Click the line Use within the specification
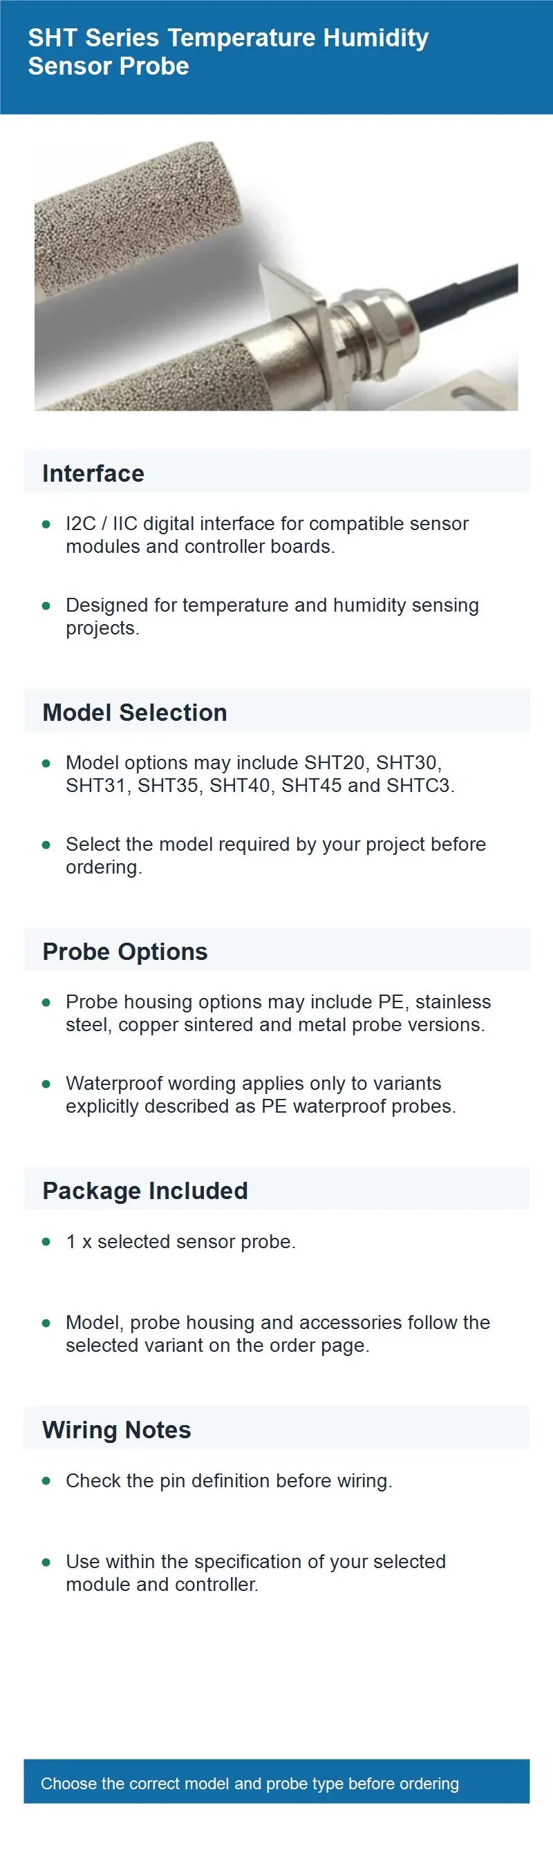This screenshot has height=1866, width=553. (256, 1573)
